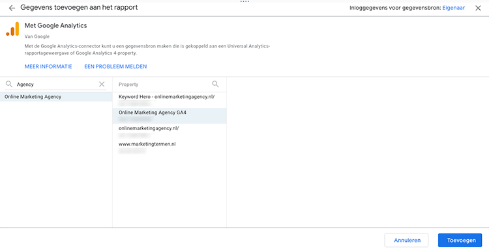Viewport: 489px width, 251px height.
Task: Click the account search magnifier icon
Action: point(9,84)
